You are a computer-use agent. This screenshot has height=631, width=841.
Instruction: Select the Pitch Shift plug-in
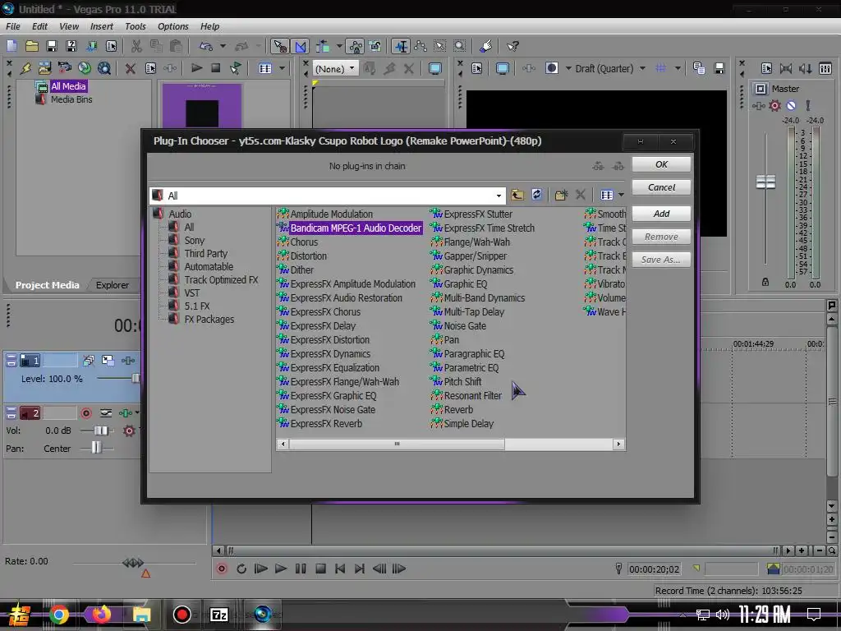tap(462, 381)
